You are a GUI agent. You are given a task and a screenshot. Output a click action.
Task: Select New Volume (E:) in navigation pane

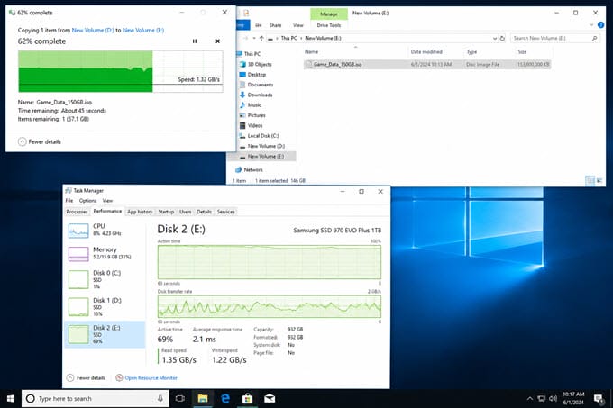point(262,156)
